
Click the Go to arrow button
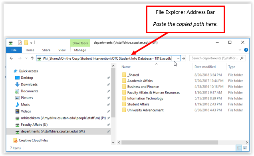point(184,58)
